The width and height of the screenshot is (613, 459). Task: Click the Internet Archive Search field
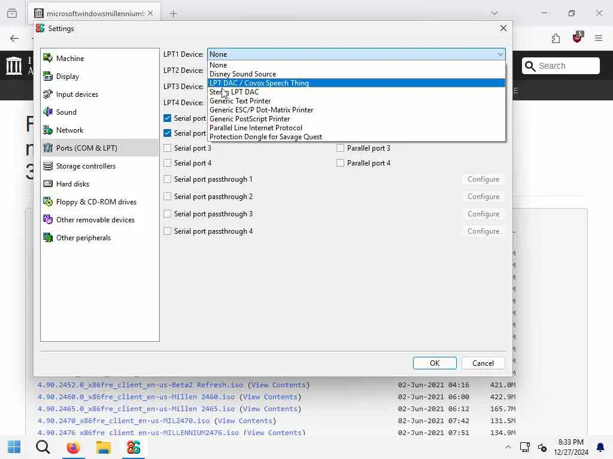560,66
